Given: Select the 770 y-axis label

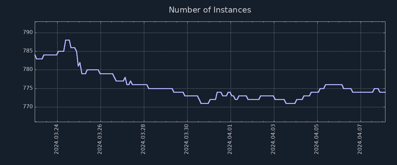Looking at the screenshot, I should [28, 107].
